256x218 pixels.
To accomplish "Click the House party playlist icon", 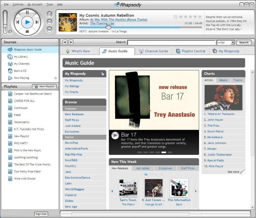I will tap(10, 122).
